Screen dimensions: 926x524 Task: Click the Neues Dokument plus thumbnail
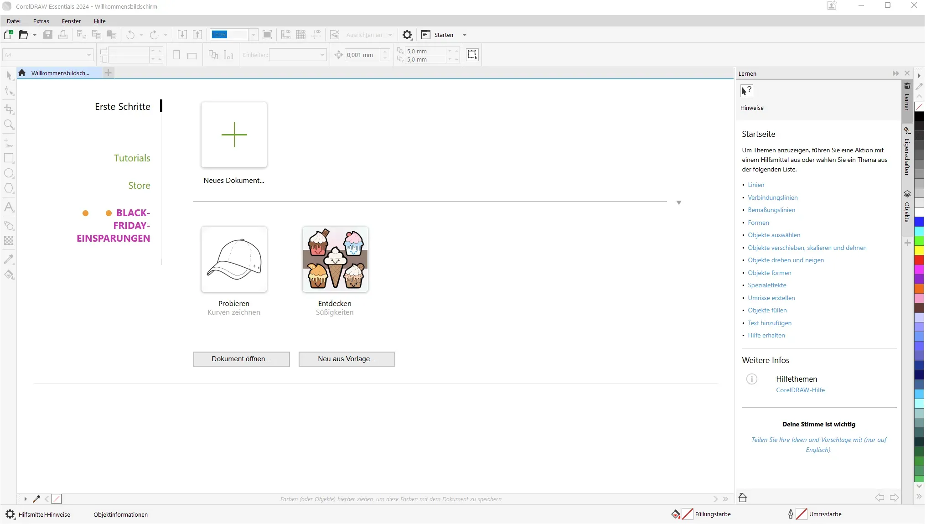[x=234, y=135]
